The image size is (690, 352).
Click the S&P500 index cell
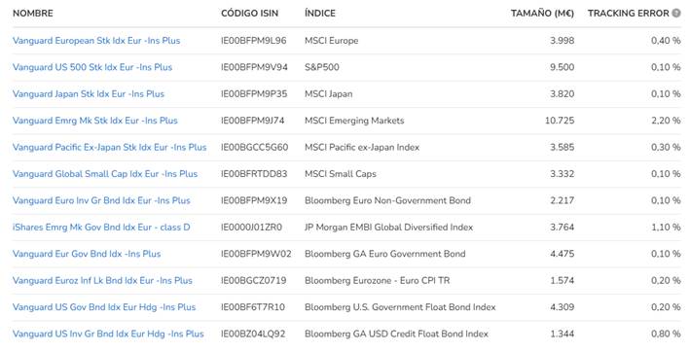tap(322, 67)
